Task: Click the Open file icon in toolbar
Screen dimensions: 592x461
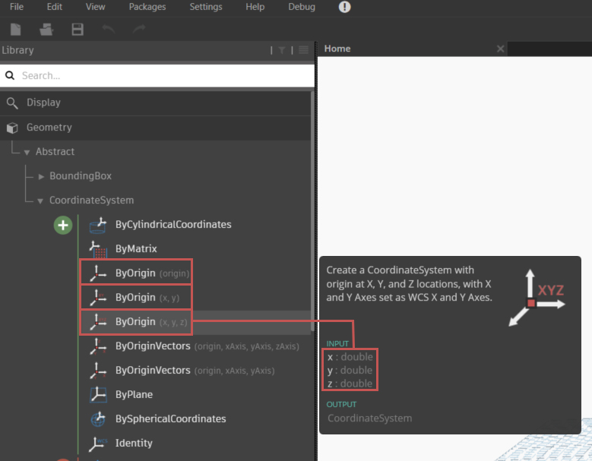Action: [x=46, y=30]
